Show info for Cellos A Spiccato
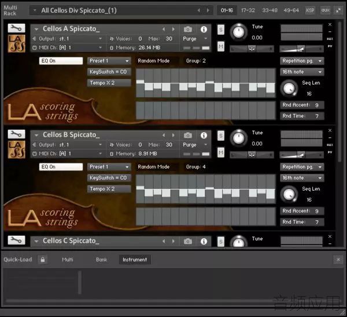 coord(204,29)
